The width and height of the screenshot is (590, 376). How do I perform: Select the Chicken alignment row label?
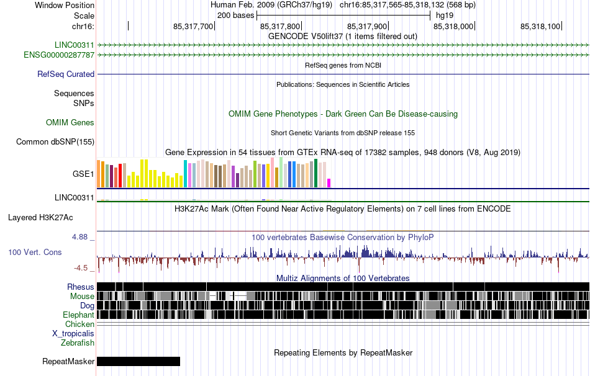[x=79, y=324]
